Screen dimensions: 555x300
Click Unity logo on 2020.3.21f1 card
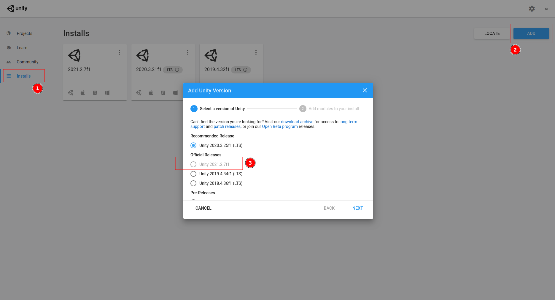click(x=143, y=55)
